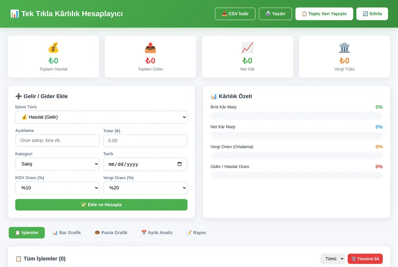Open the Bar Grafik tab
The width and height of the screenshot is (398, 267).
[x=67, y=233]
